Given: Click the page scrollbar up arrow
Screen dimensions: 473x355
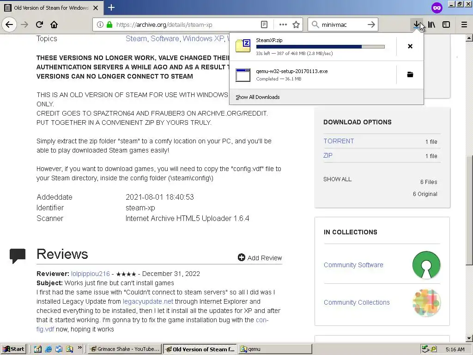Looking at the screenshot, I should point(469,38).
